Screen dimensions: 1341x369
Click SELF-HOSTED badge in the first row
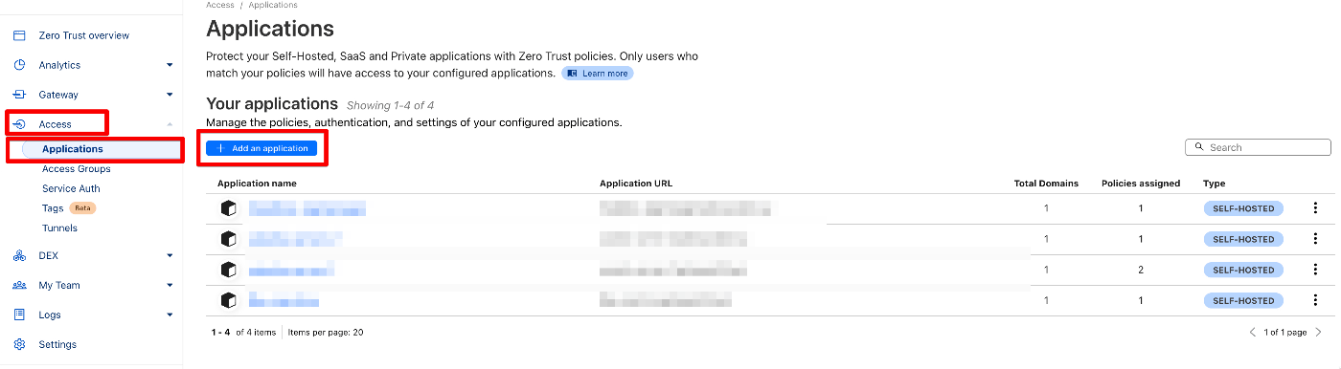[x=1243, y=208]
